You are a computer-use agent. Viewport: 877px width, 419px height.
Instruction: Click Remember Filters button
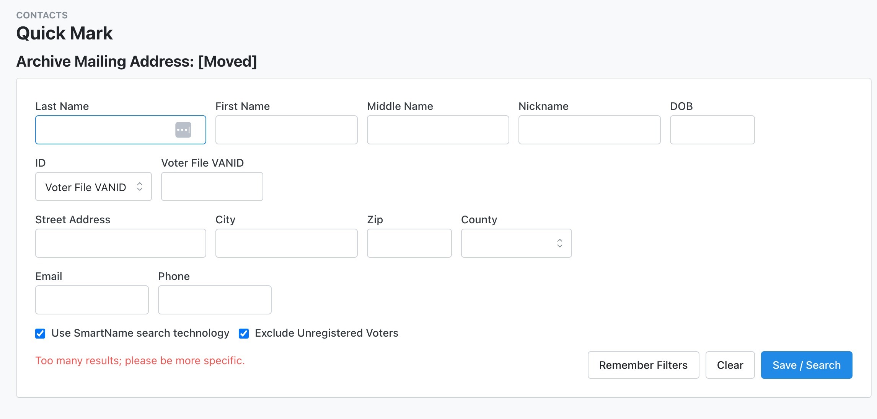point(643,365)
